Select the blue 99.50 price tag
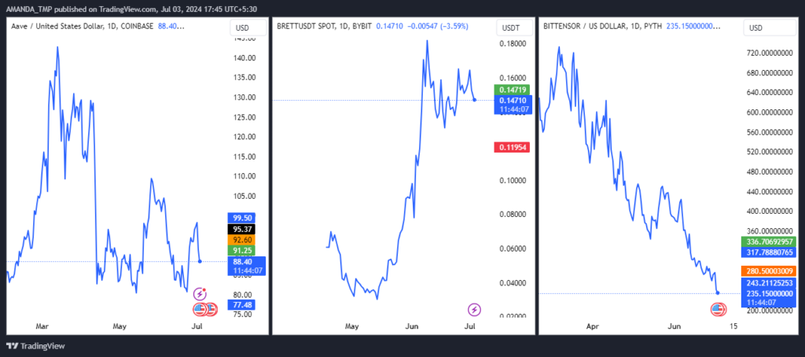Viewport: 805px width, 357px height. click(x=241, y=218)
